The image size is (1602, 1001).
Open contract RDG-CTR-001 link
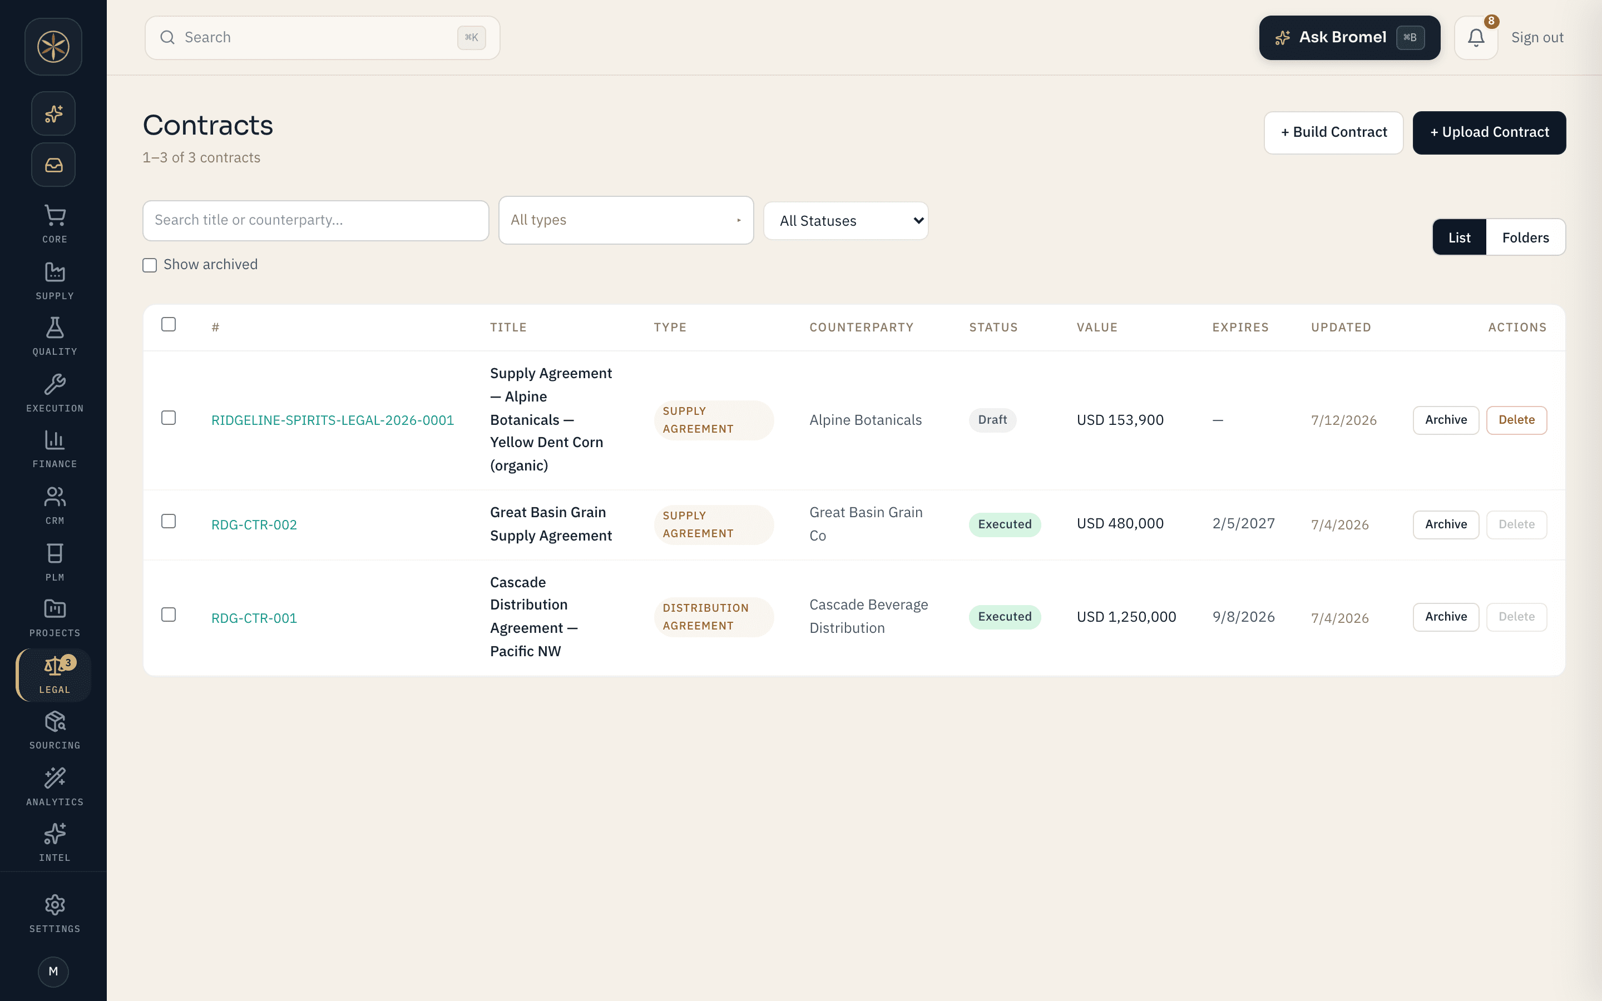click(254, 618)
